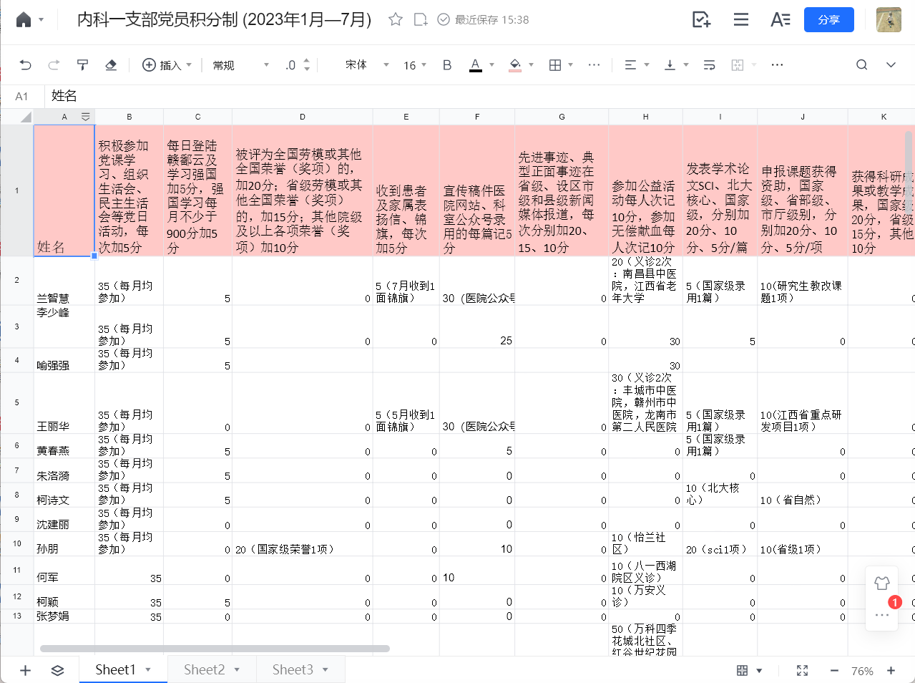The width and height of the screenshot is (915, 683).
Task: Click the eraser clear-format icon
Action: coord(111,65)
